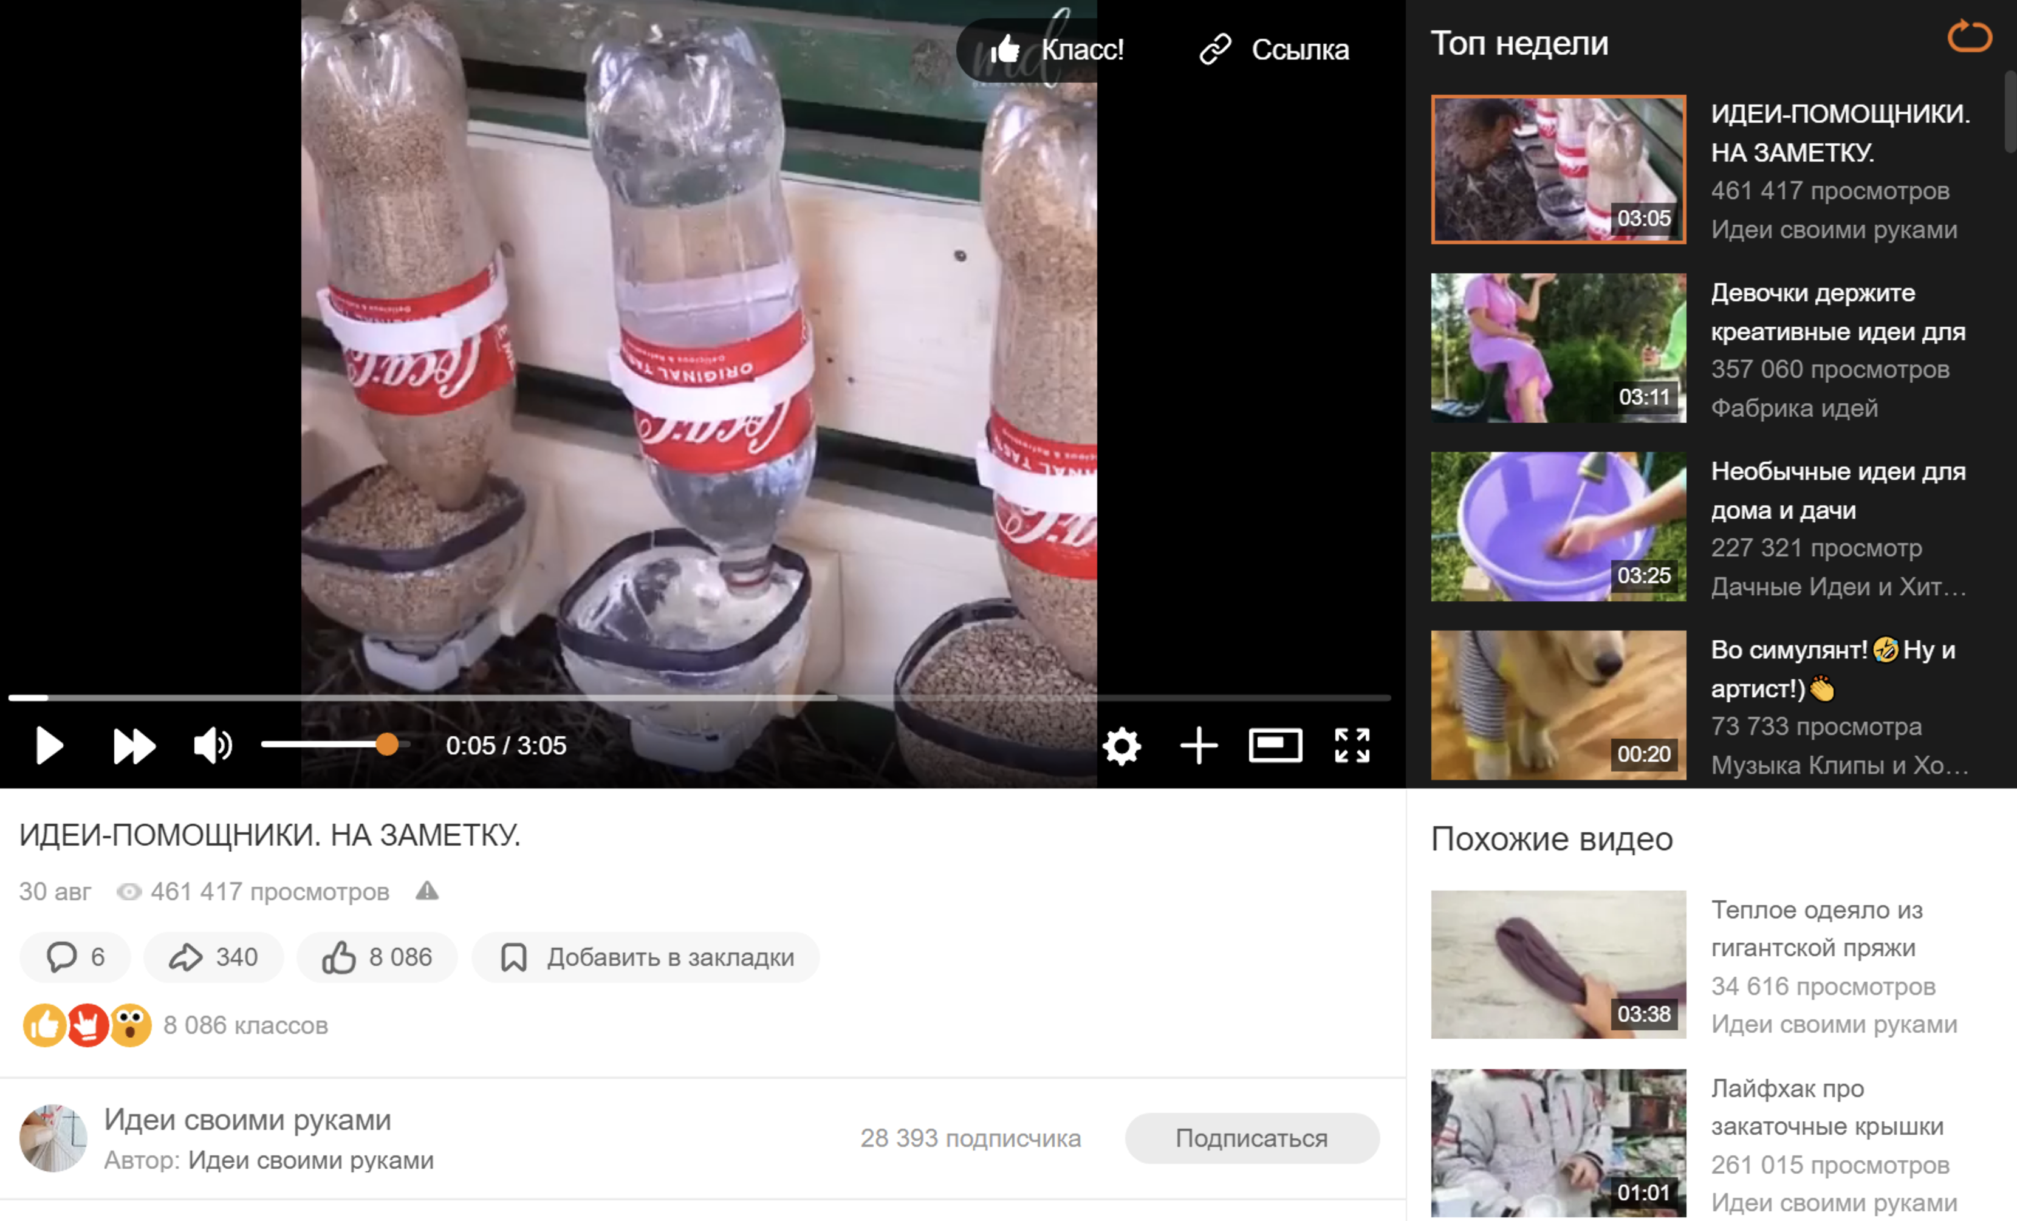Click the 461 417 просмотров view count

pyautogui.click(x=269, y=891)
